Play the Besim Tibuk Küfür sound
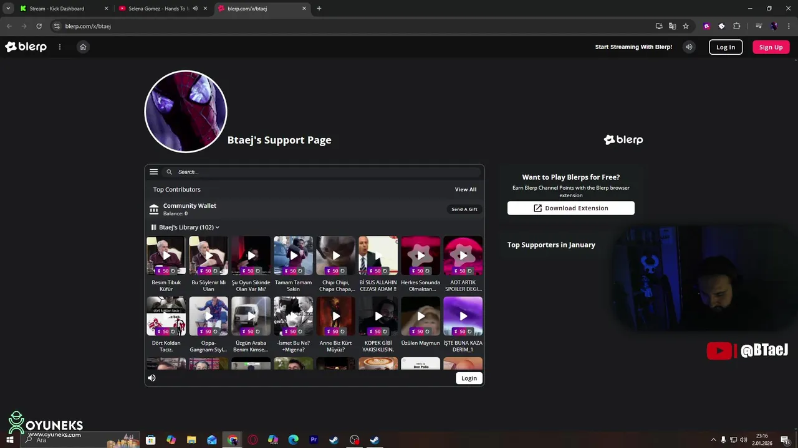The height and width of the screenshot is (448, 798). (x=166, y=256)
